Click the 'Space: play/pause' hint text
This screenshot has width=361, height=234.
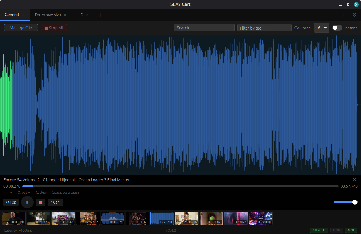click(x=66, y=192)
